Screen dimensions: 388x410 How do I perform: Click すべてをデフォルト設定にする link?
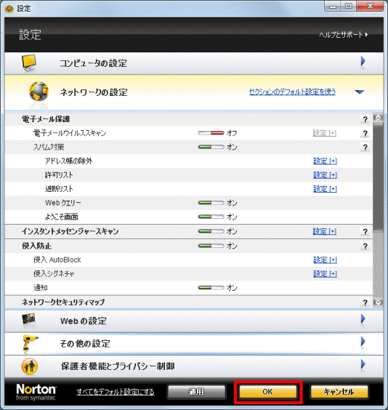coord(116,392)
